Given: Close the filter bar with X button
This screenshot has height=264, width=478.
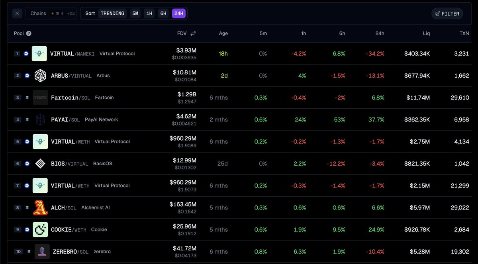Looking at the screenshot, I should [x=17, y=14].
